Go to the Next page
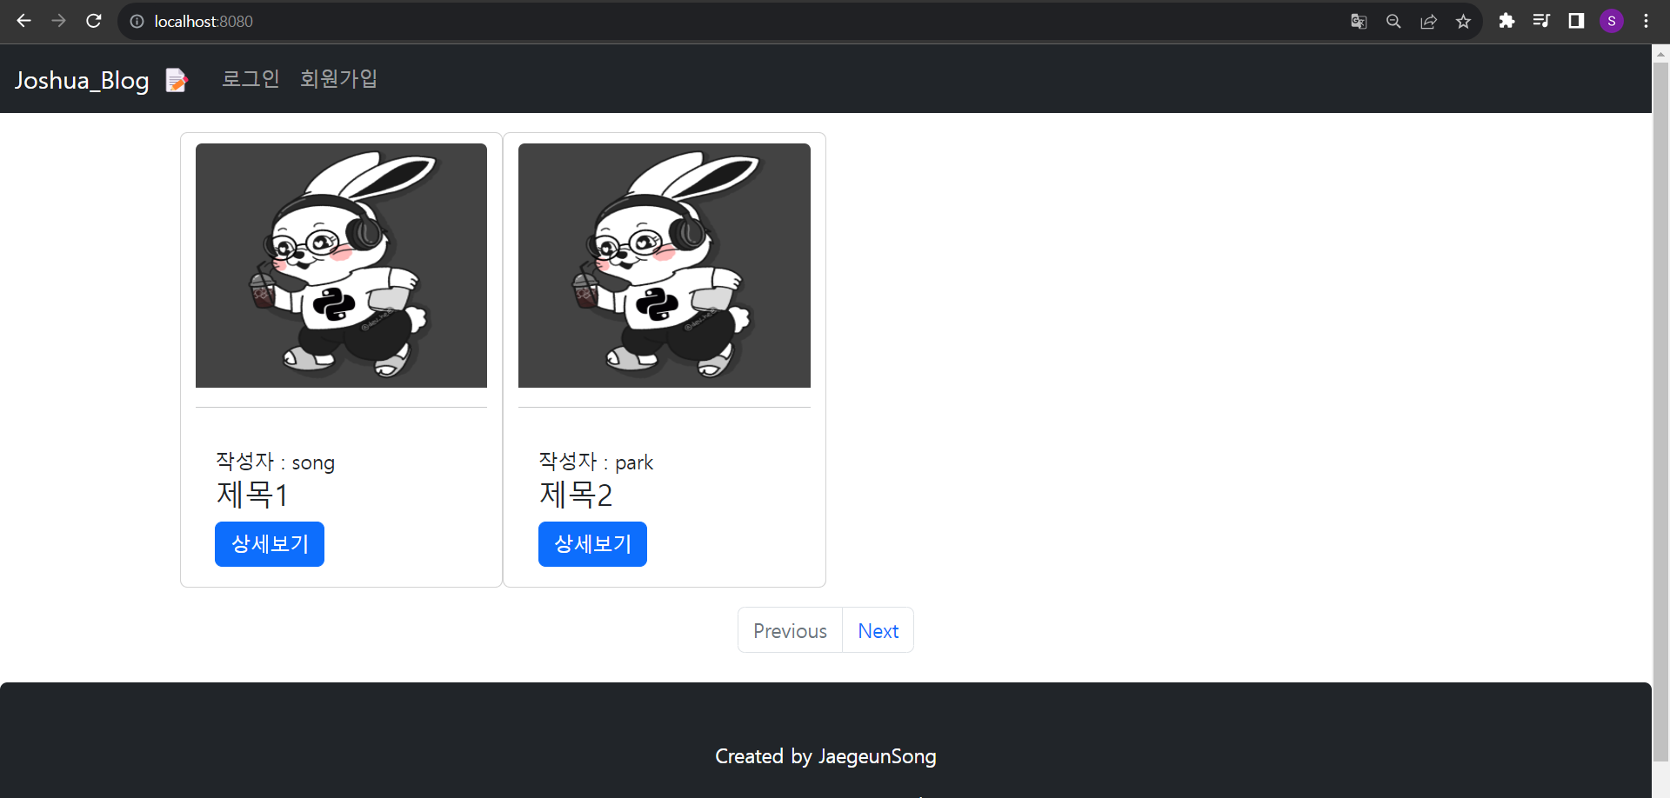 pyautogui.click(x=878, y=630)
